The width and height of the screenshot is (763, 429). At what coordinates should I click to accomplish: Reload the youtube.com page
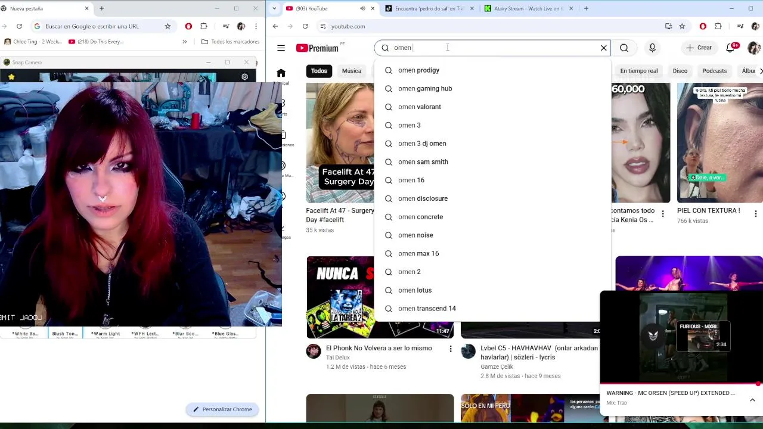(305, 26)
